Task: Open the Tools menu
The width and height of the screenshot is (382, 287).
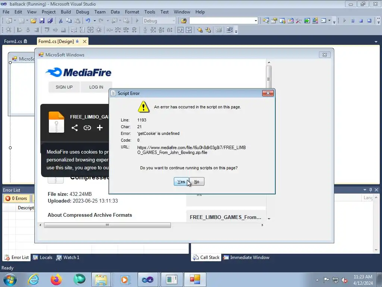Action: [x=150, y=12]
